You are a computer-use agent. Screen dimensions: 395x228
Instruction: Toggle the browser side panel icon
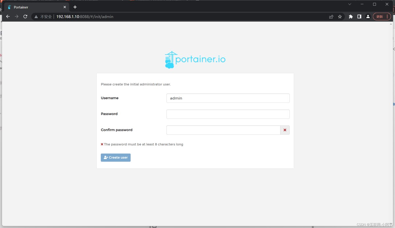click(x=359, y=17)
